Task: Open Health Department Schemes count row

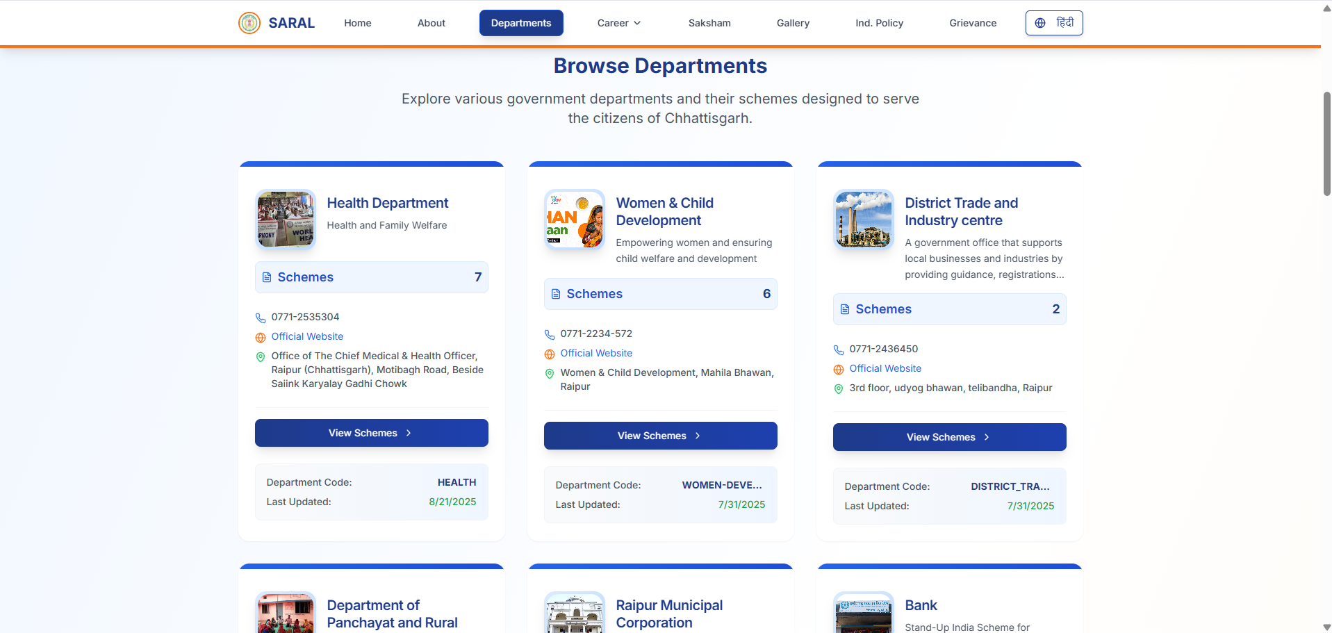Action: [x=372, y=277]
